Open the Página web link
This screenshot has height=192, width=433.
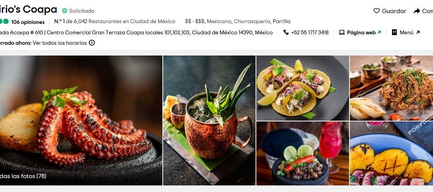pyautogui.click(x=361, y=32)
